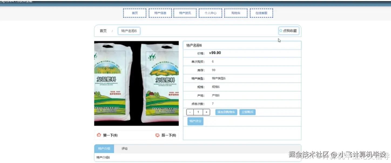Click the price value ¥99.90
This screenshot has height=163, width=391.
click(x=215, y=53)
